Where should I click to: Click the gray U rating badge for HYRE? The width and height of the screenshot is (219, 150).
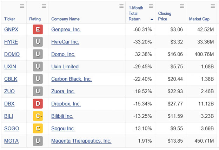tap(38, 42)
